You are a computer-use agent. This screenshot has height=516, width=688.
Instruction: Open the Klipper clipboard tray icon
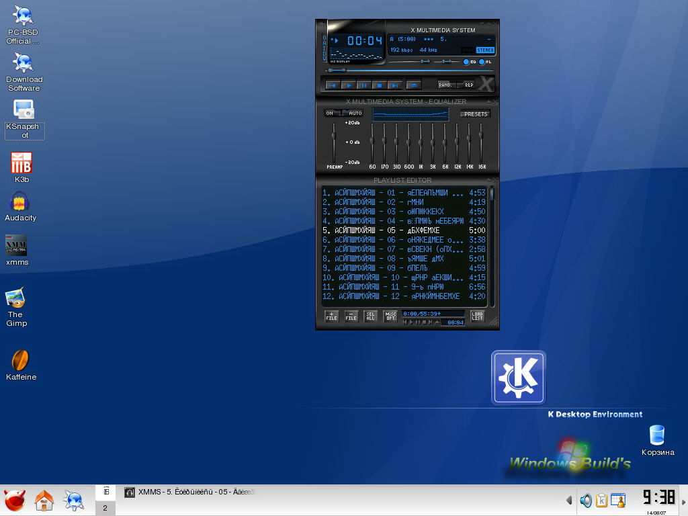tap(601, 500)
